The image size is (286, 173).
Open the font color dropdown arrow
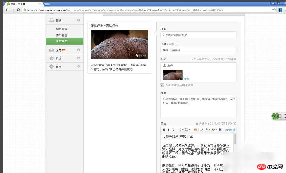(x=210, y=130)
